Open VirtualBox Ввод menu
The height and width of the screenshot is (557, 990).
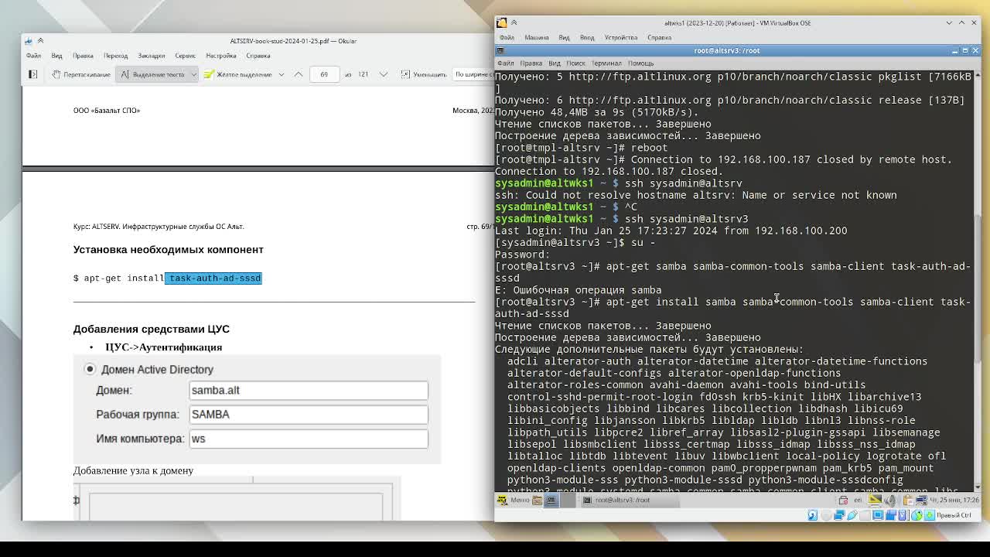[x=587, y=37]
